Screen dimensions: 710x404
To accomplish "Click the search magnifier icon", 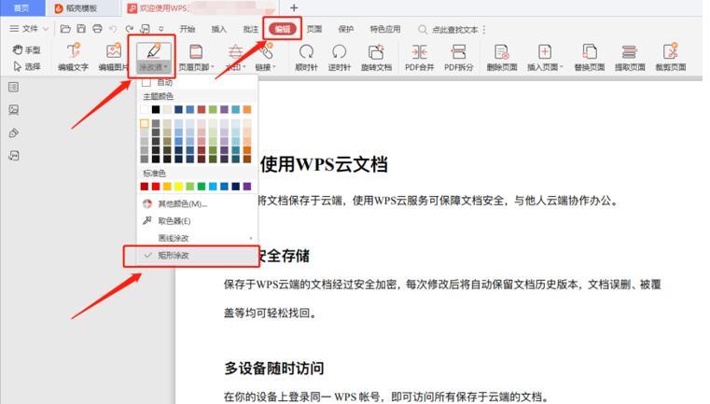I will pyautogui.click(x=423, y=30).
